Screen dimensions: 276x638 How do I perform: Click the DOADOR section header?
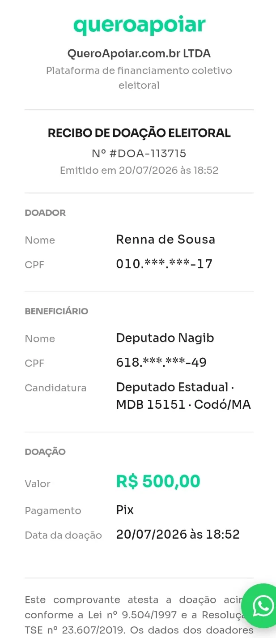coord(45,213)
